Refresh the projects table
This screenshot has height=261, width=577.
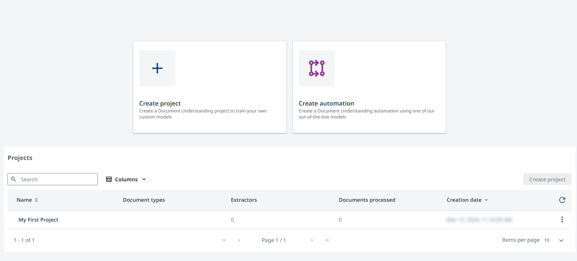[x=562, y=200]
